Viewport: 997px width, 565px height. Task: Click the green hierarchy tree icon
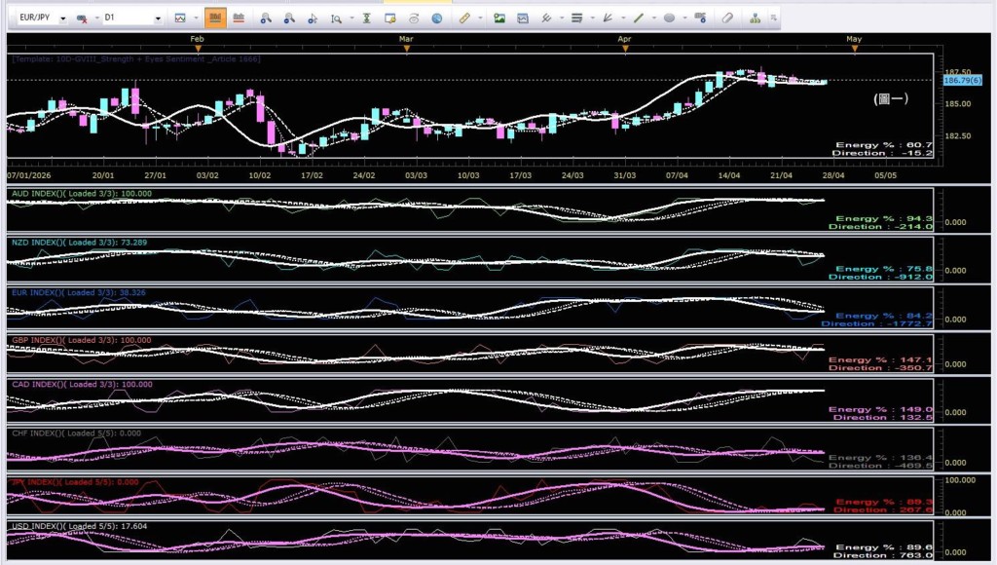[x=756, y=18]
